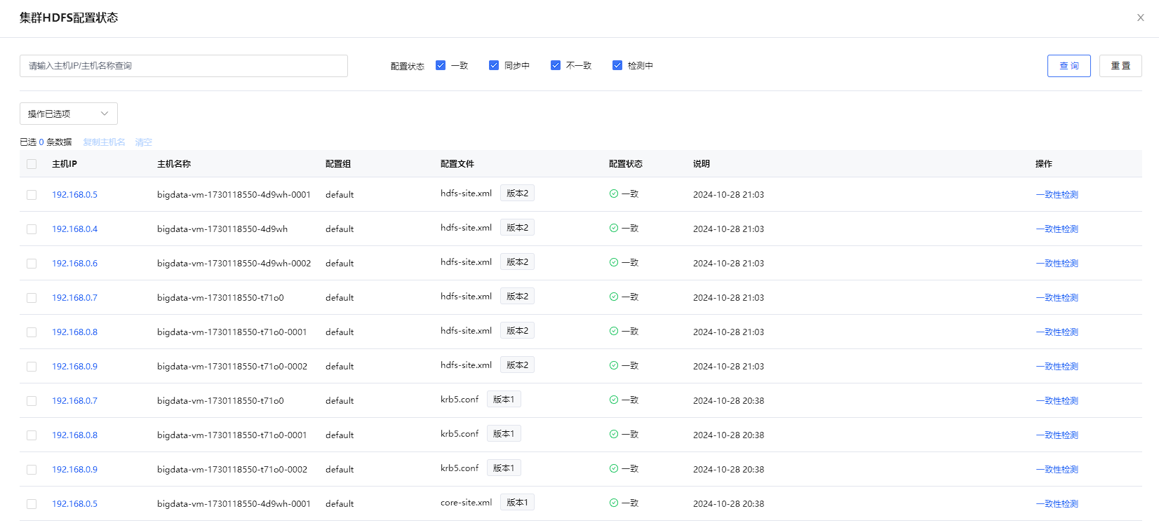Click the 配置状态 column header
The height and width of the screenshot is (523, 1159).
(x=626, y=164)
